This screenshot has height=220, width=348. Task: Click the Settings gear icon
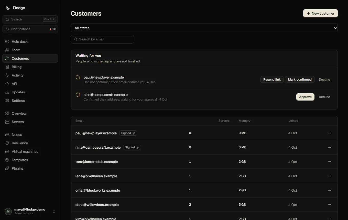(x=7, y=101)
